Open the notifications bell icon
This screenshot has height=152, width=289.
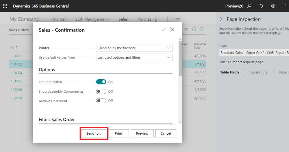[261, 6]
